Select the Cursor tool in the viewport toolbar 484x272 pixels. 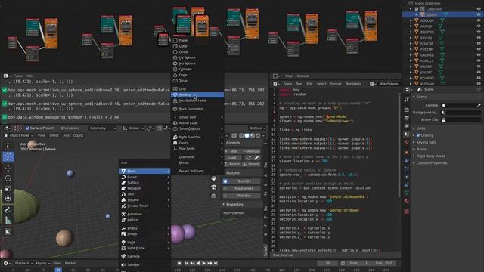point(8,157)
